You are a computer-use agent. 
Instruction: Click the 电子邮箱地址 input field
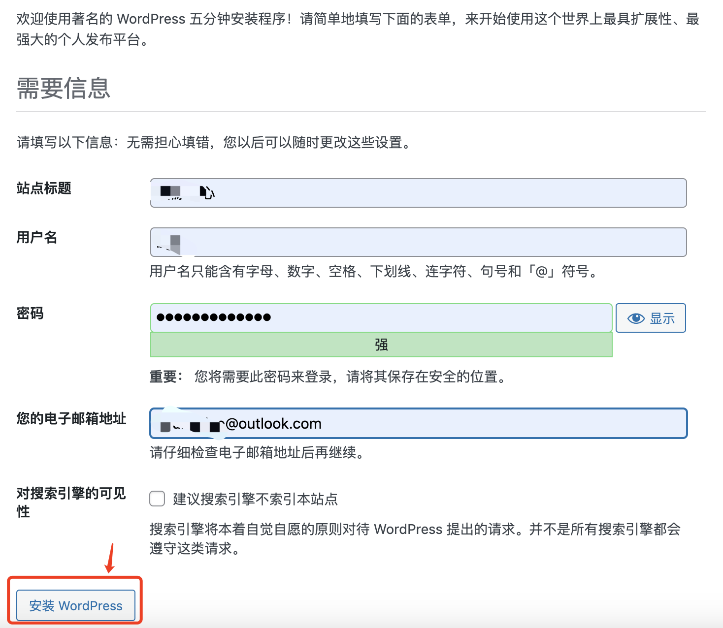click(x=418, y=423)
